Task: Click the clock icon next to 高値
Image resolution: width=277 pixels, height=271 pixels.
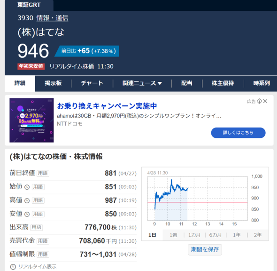Action: coord(27,200)
